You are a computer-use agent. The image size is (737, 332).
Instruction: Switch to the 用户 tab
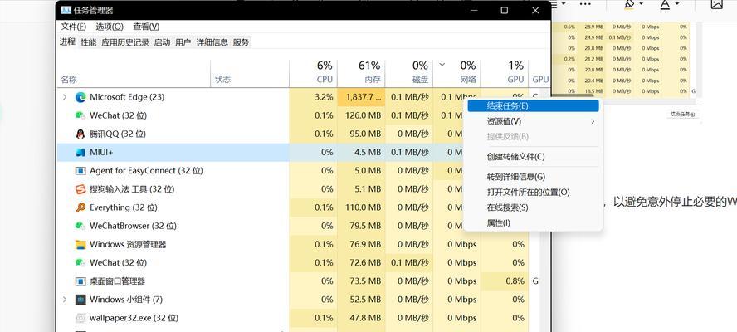coord(183,42)
